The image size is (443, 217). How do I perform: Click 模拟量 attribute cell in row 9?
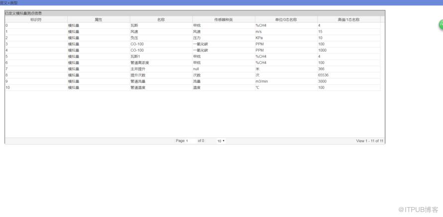click(x=99, y=81)
